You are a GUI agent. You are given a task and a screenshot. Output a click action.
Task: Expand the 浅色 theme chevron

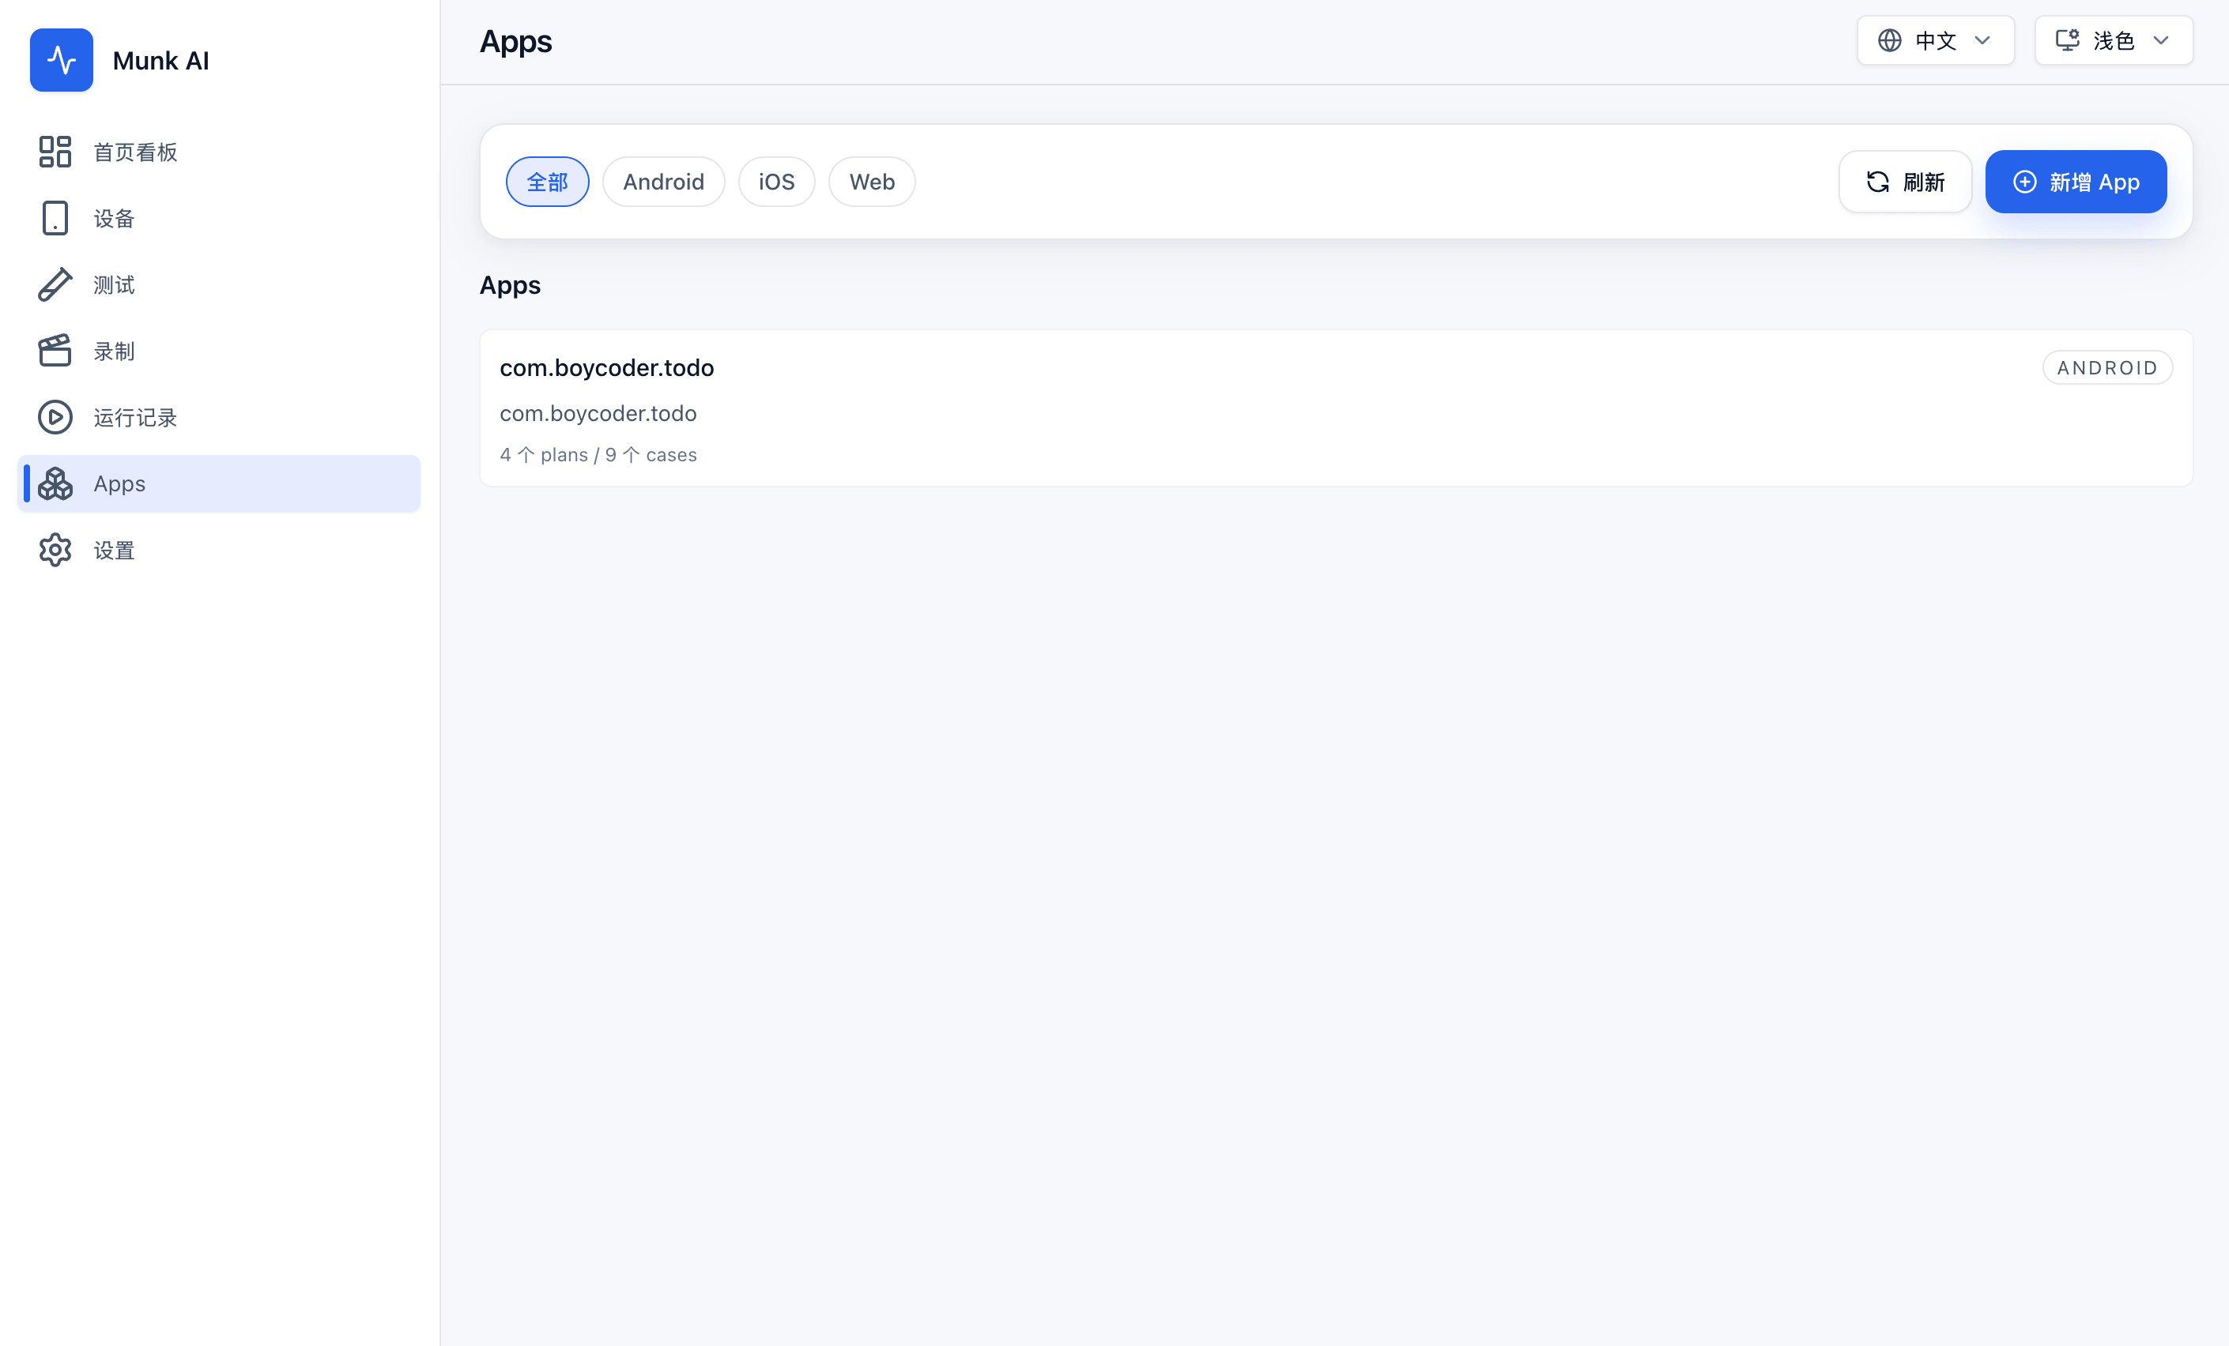tap(2160, 40)
